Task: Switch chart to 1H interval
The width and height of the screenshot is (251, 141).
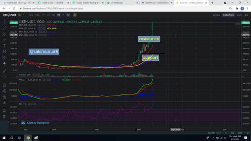Action: pyautogui.click(x=44, y=15)
